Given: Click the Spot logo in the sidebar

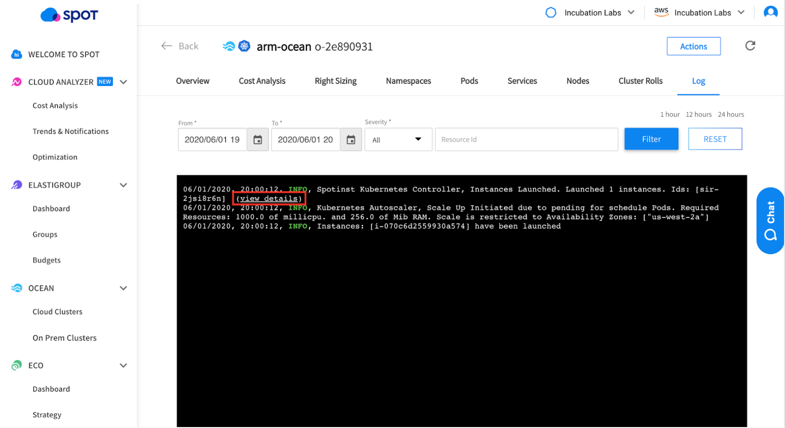Looking at the screenshot, I should 69,15.
